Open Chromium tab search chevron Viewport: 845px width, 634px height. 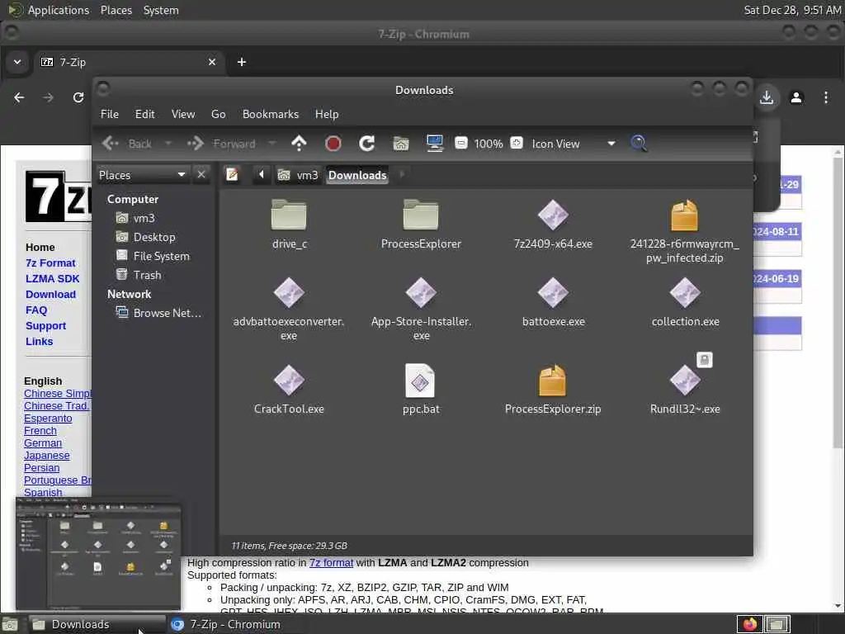point(17,62)
